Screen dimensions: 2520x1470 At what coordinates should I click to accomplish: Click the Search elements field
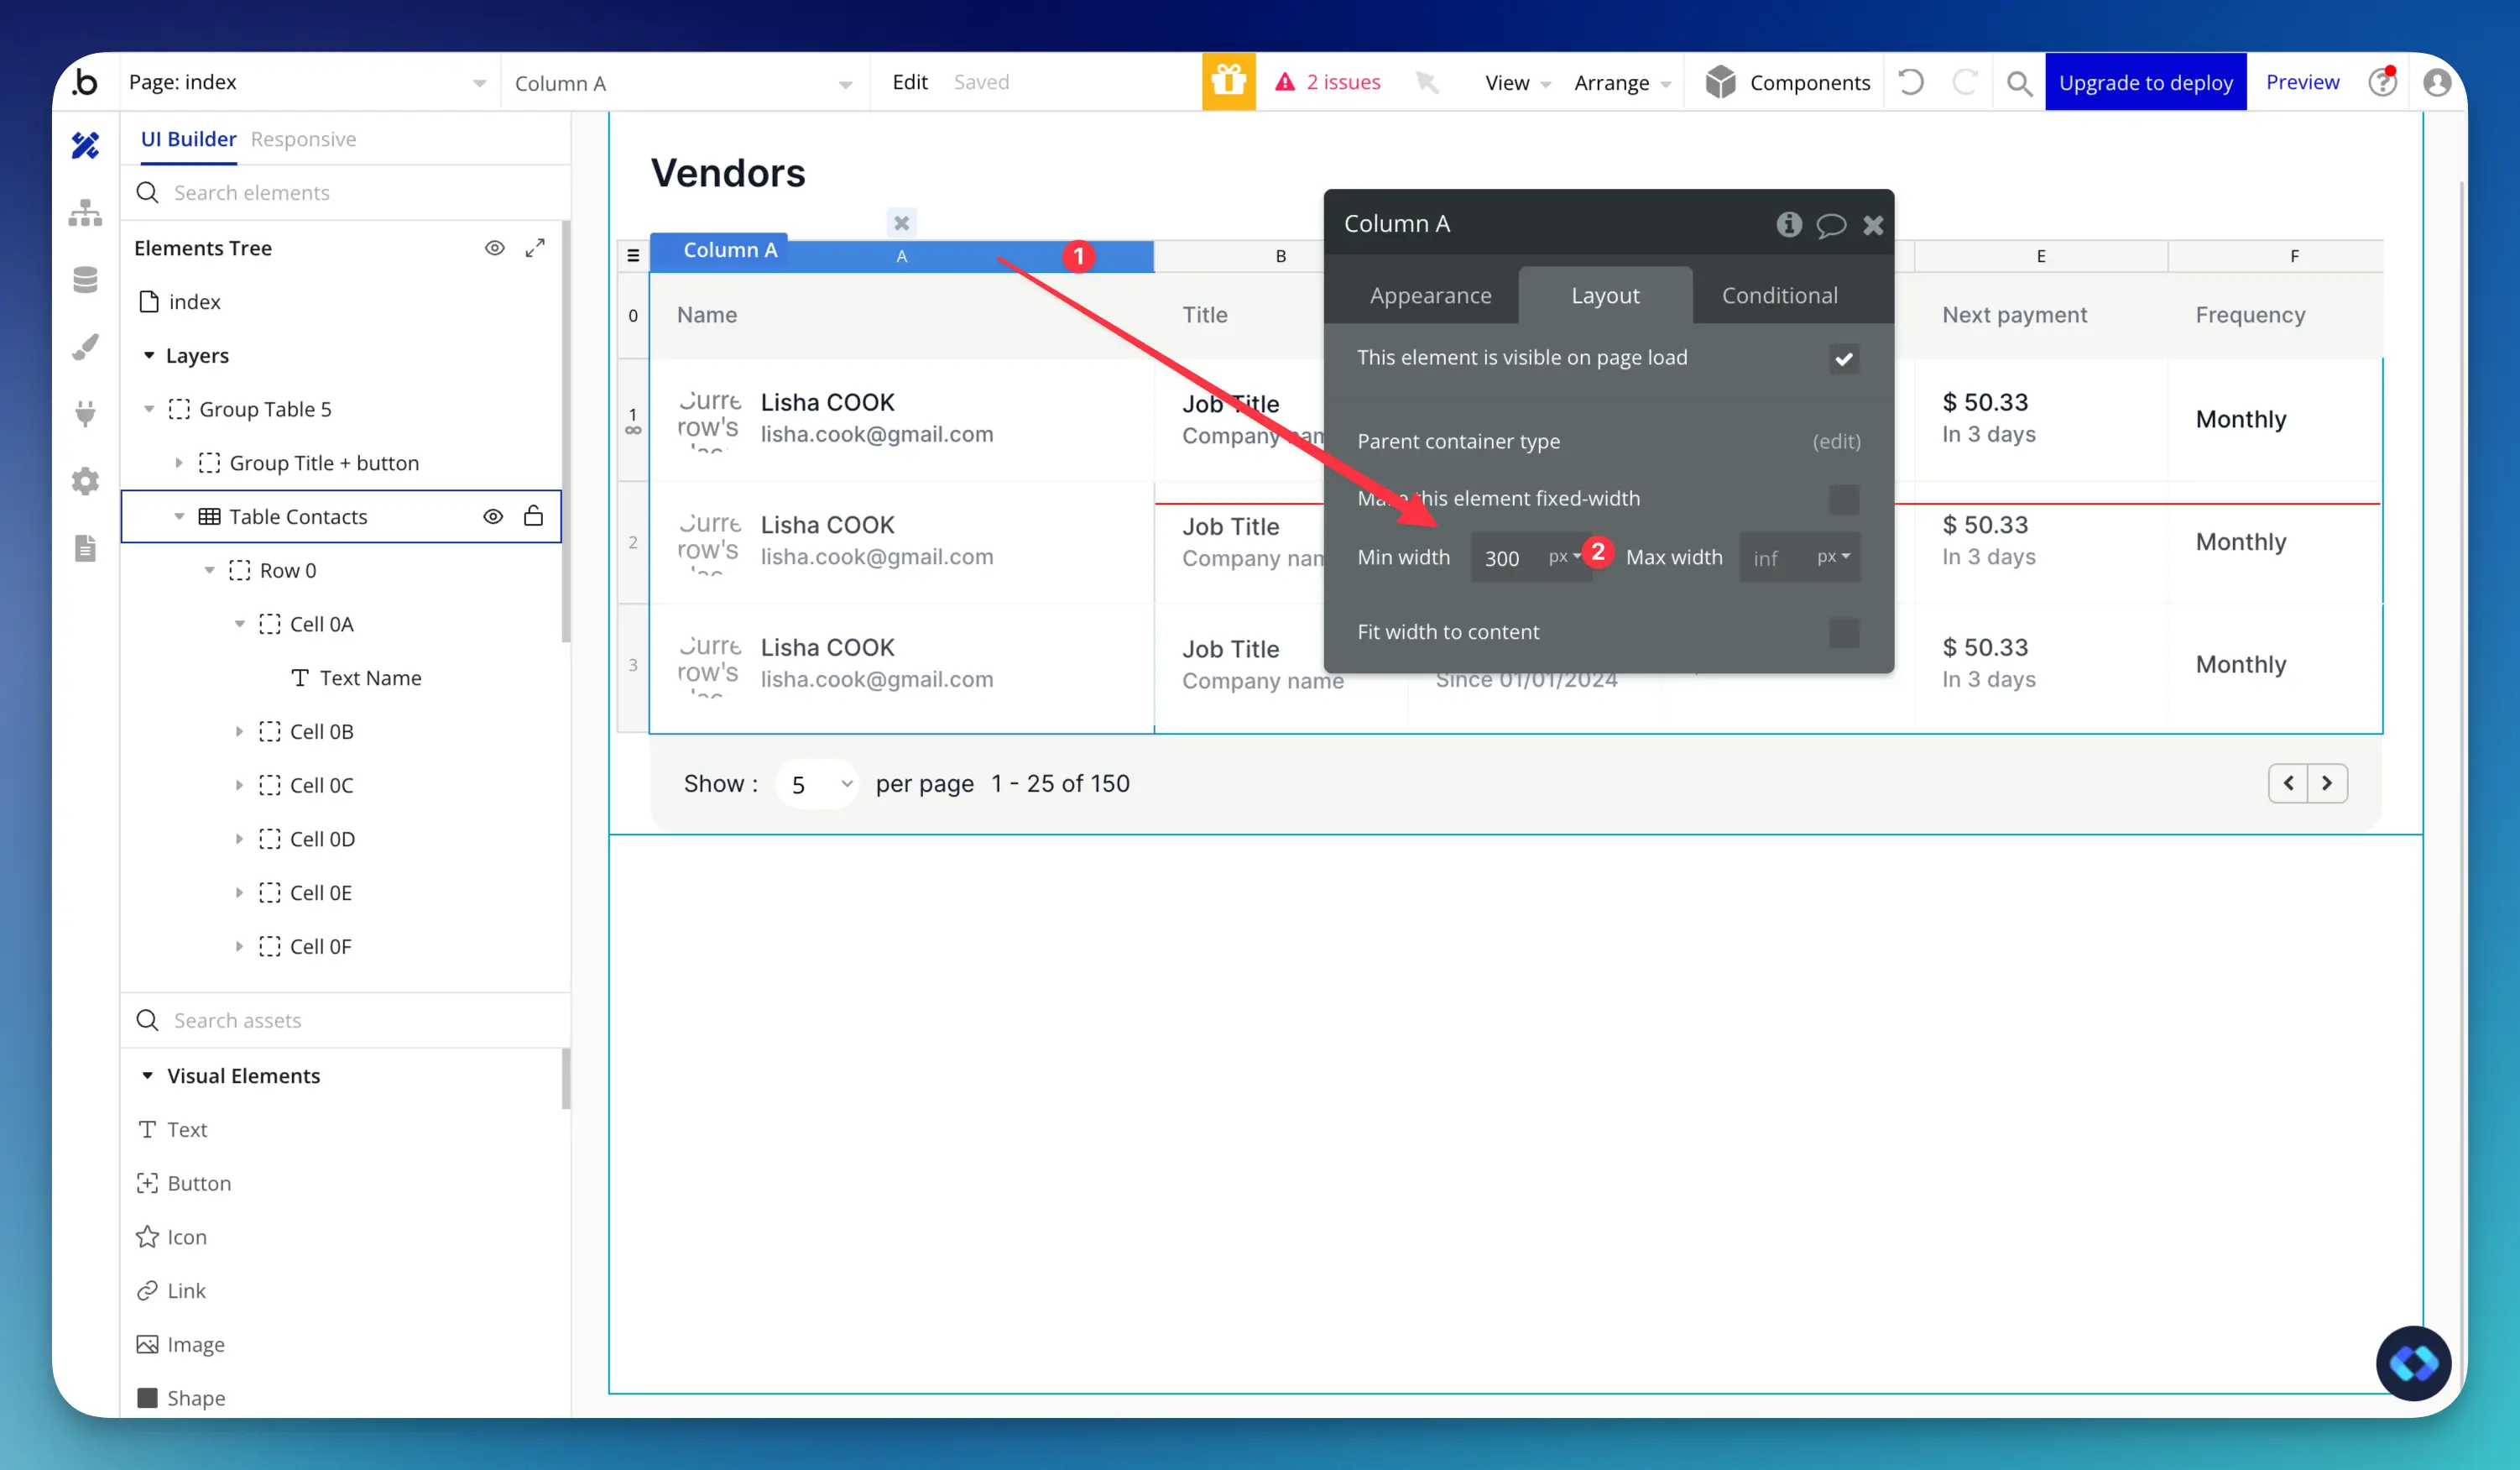click(345, 192)
